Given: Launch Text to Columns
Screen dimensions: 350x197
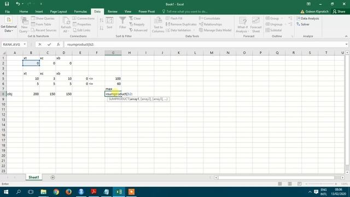Looking at the screenshot, I should [x=158, y=25].
